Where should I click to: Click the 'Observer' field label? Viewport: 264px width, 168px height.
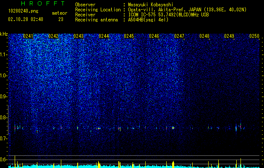pyautogui.click(x=85, y=5)
